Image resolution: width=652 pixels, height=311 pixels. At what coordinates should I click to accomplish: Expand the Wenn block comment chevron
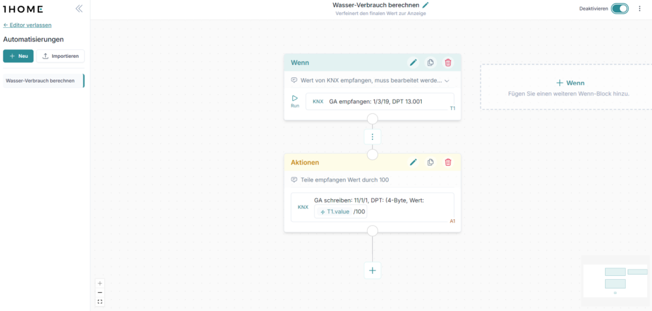point(447,81)
